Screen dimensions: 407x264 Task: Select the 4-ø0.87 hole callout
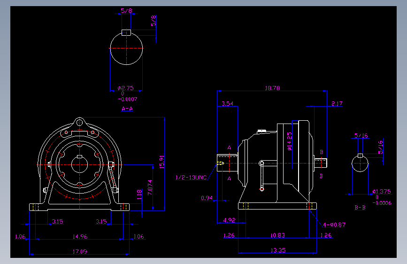[x=334, y=225]
